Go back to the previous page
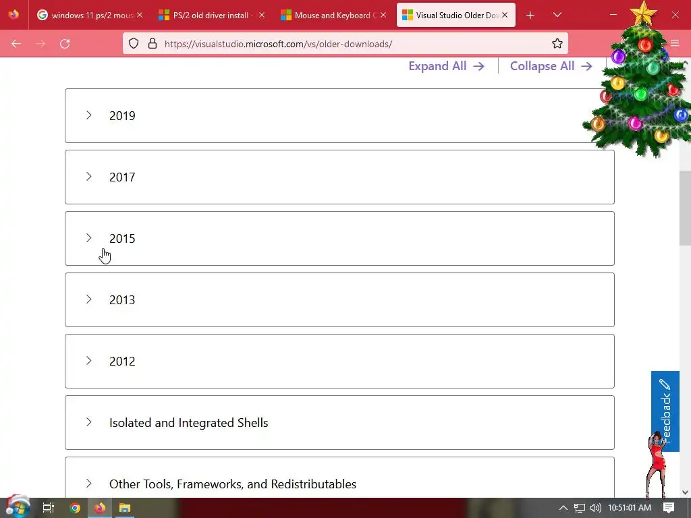Image resolution: width=691 pixels, height=518 pixels. tap(16, 44)
